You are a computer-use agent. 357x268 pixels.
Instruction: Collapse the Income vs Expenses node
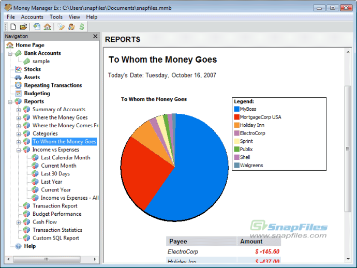pyautogui.click(x=19, y=150)
